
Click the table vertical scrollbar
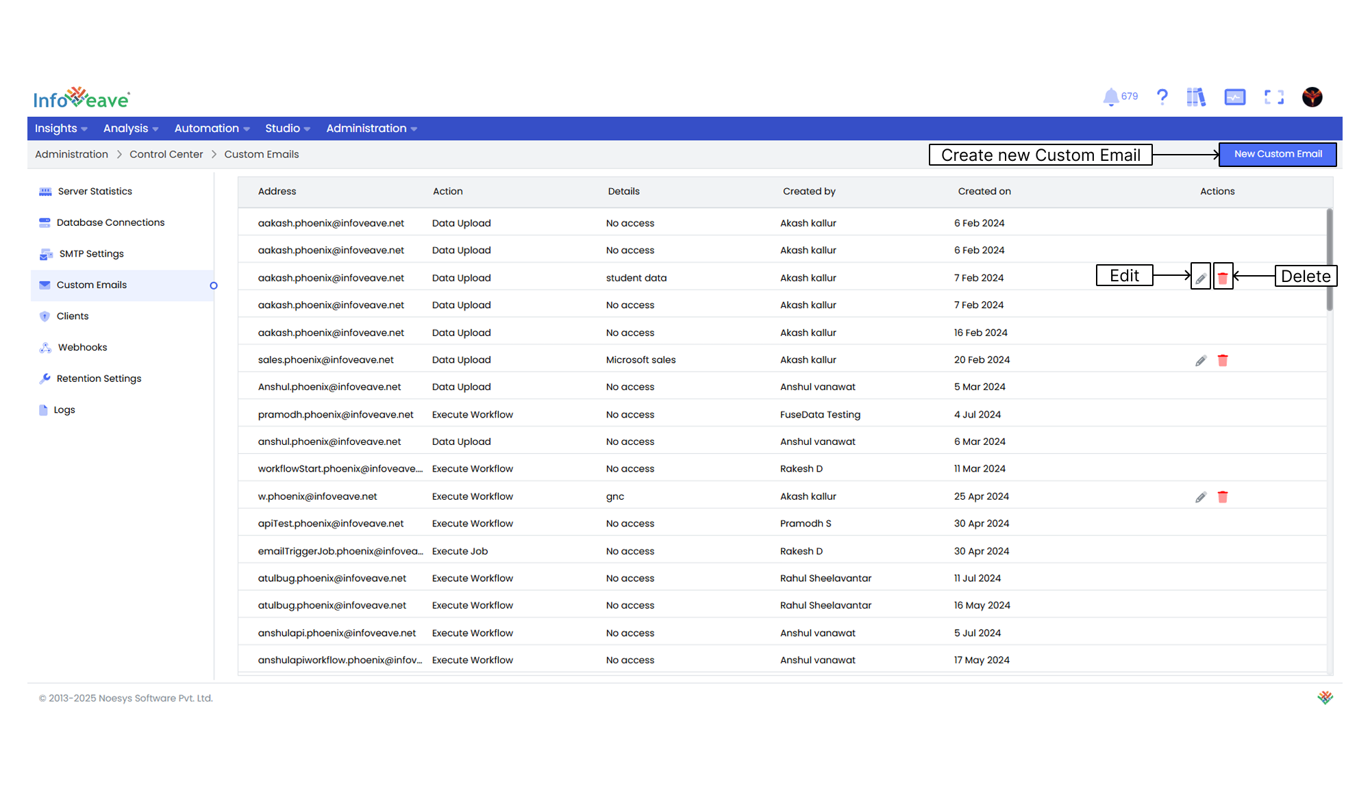click(1330, 260)
